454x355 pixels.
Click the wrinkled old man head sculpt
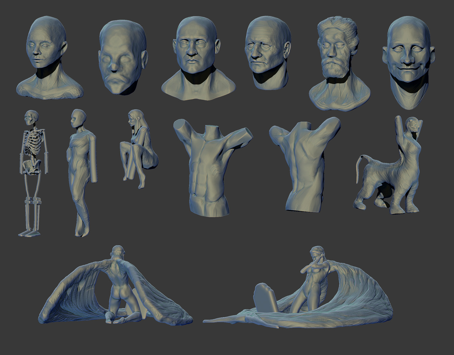[267, 54]
